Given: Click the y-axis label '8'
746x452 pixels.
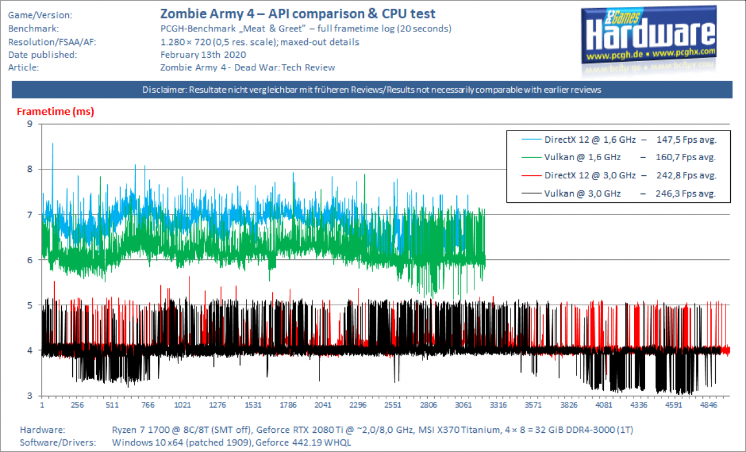Looking at the screenshot, I should point(30,169).
